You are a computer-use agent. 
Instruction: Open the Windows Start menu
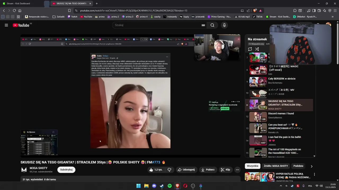pyautogui.click(x=139, y=186)
